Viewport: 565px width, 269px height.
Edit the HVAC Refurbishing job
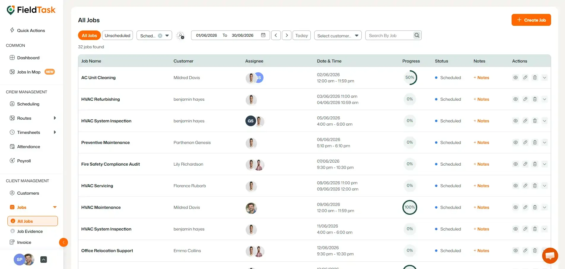point(525,99)
